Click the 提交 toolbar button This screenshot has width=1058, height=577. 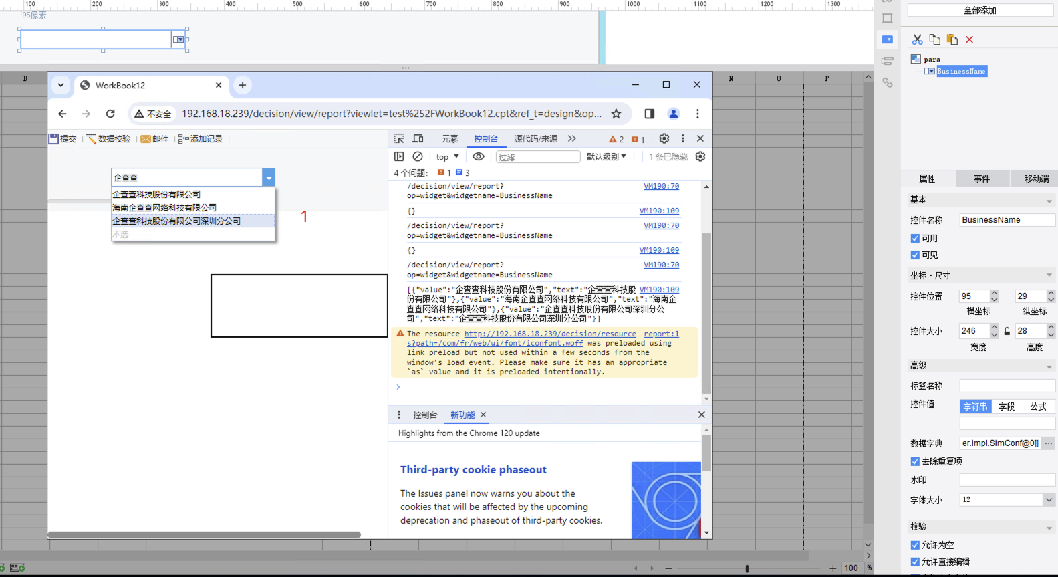63,139
